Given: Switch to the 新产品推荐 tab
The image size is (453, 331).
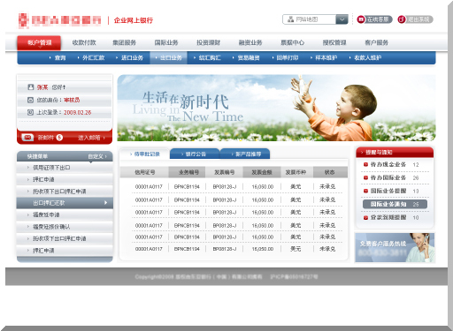Looking at the screenshot, I should 245,154.
